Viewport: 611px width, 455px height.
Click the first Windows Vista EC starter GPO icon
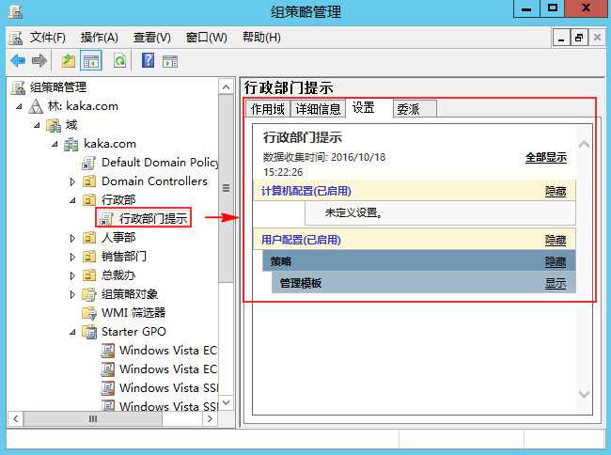pyautogui.click(x=107, y=351)
